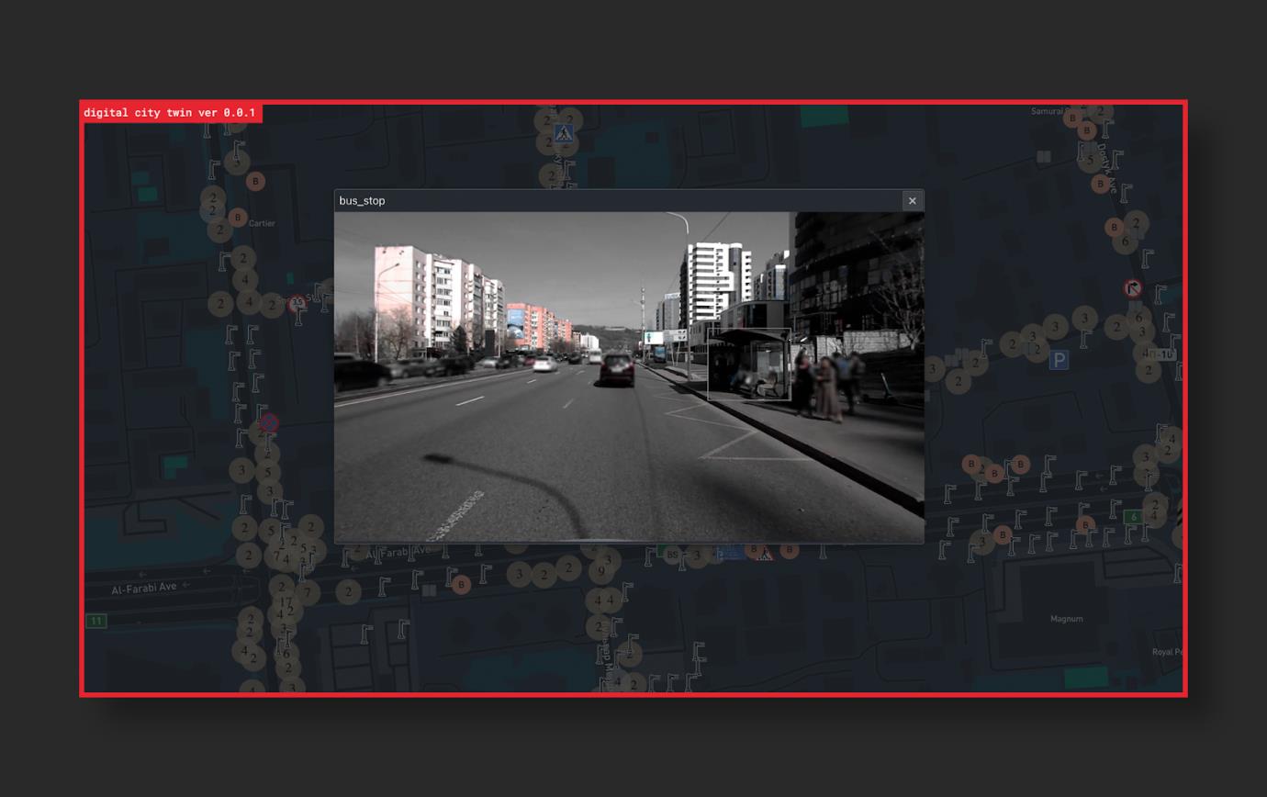Image resolution: width=1267 pixels, height=797 pixels.
Task: Close the bus_stop image popup
Action: click(x=912, y=201)
